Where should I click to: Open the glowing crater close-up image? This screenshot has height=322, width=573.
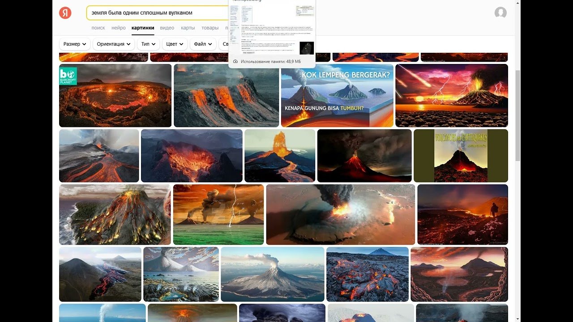click(x=192, y=156)
